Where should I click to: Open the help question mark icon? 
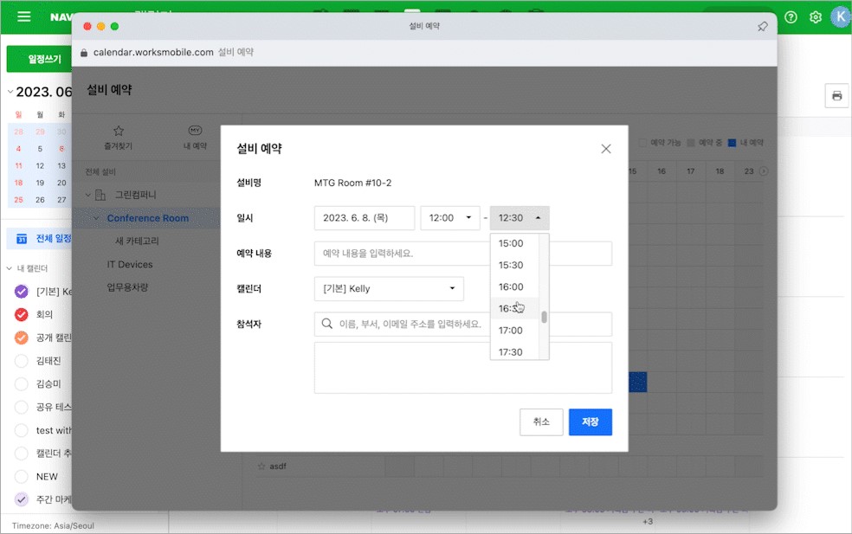(791, 17)
